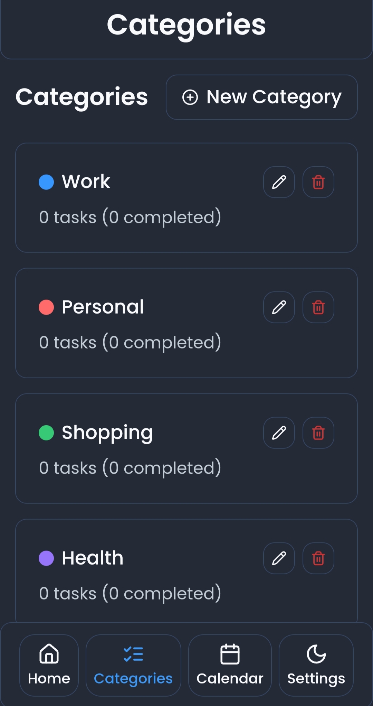Create a New Category
The image size is (373, 706).
261,97
